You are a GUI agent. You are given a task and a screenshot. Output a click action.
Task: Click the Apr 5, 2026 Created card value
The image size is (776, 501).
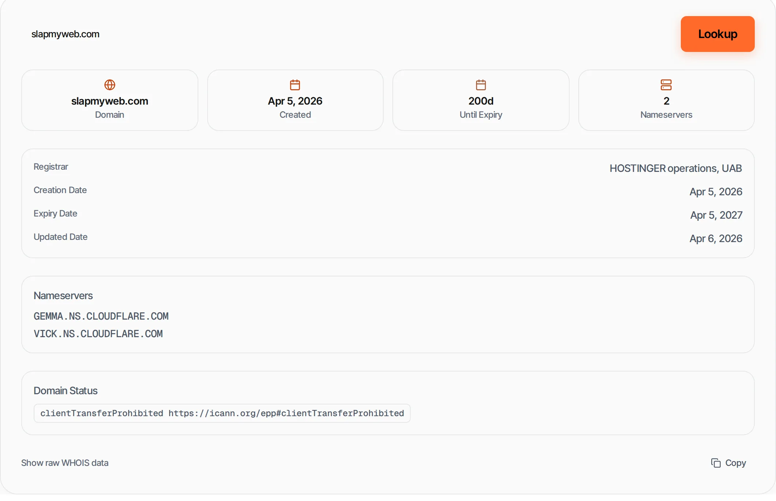tap(295, 101)
